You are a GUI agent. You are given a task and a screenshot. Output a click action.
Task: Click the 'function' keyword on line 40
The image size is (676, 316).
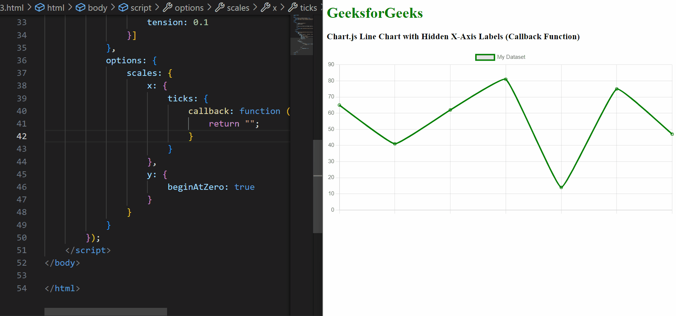click(x=260, y=111)
